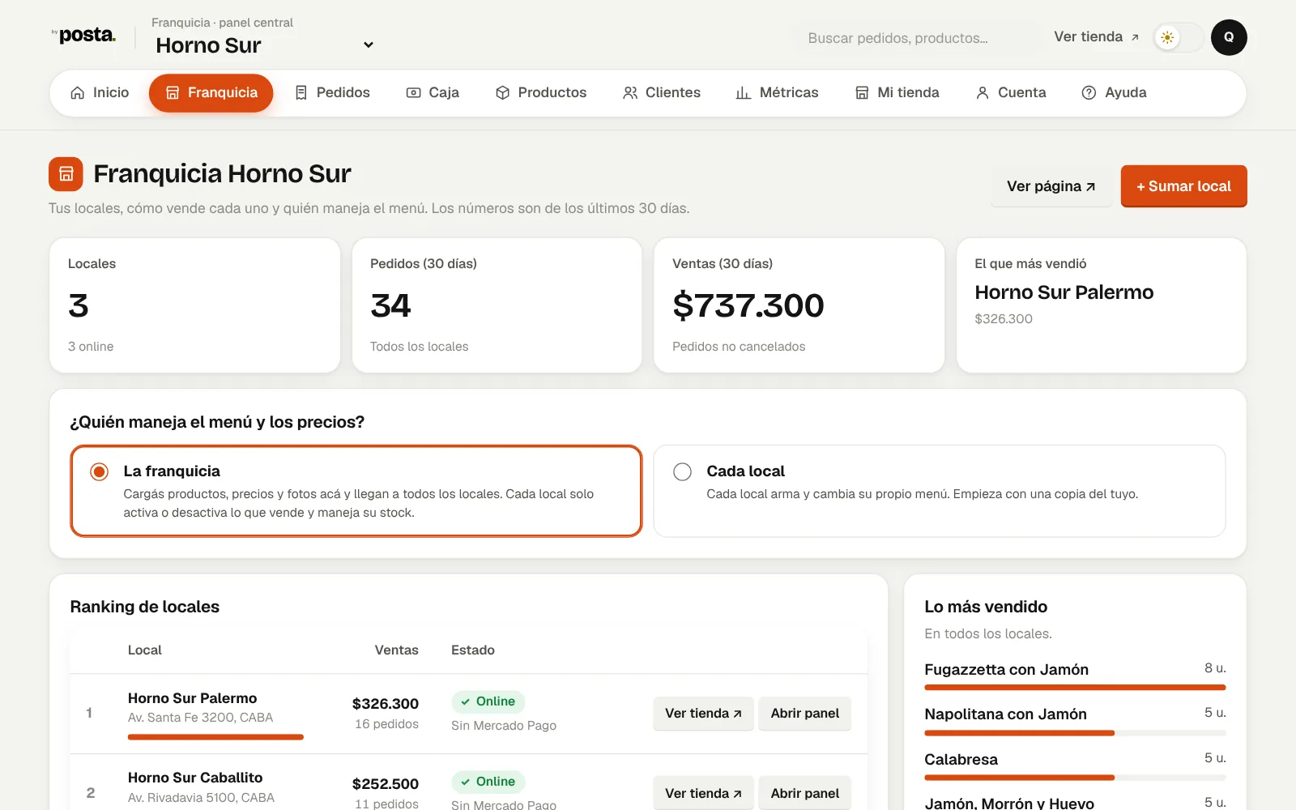This screenshot has width=1296, height=810.
Task: Click the Locals count card showing 3
Action: pos(195,305)
